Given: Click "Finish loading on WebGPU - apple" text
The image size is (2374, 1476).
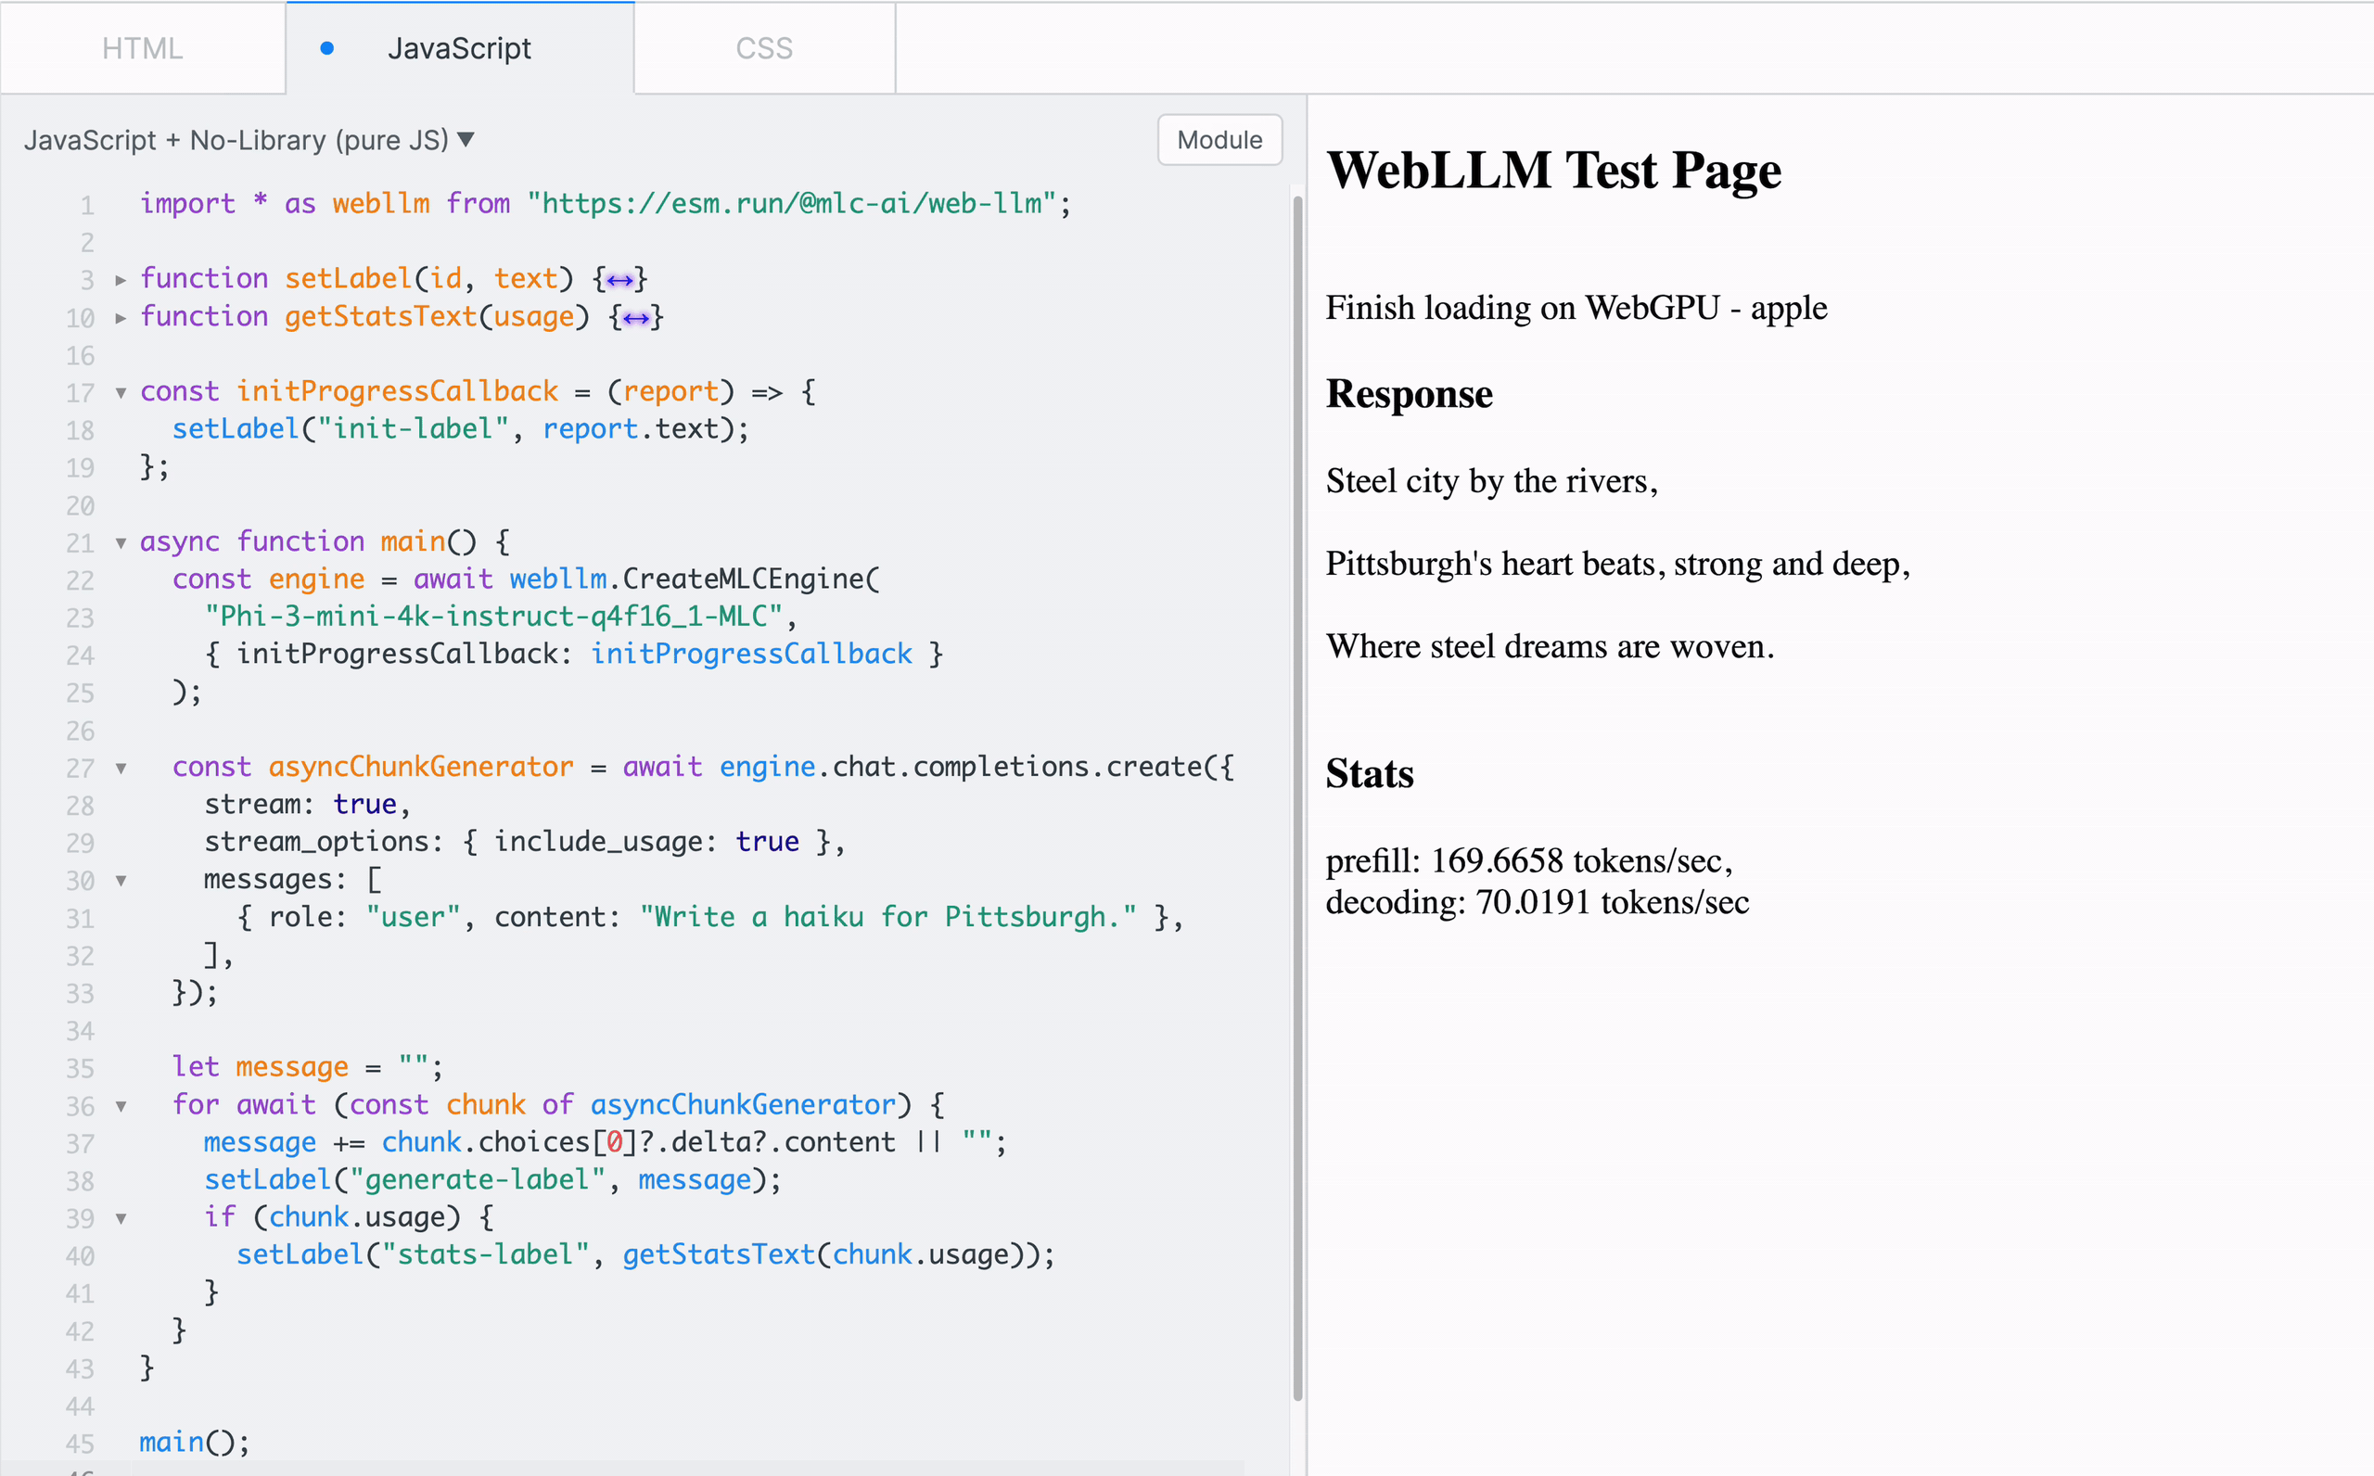Looking at the screenshot, I should coord(1576,308).
